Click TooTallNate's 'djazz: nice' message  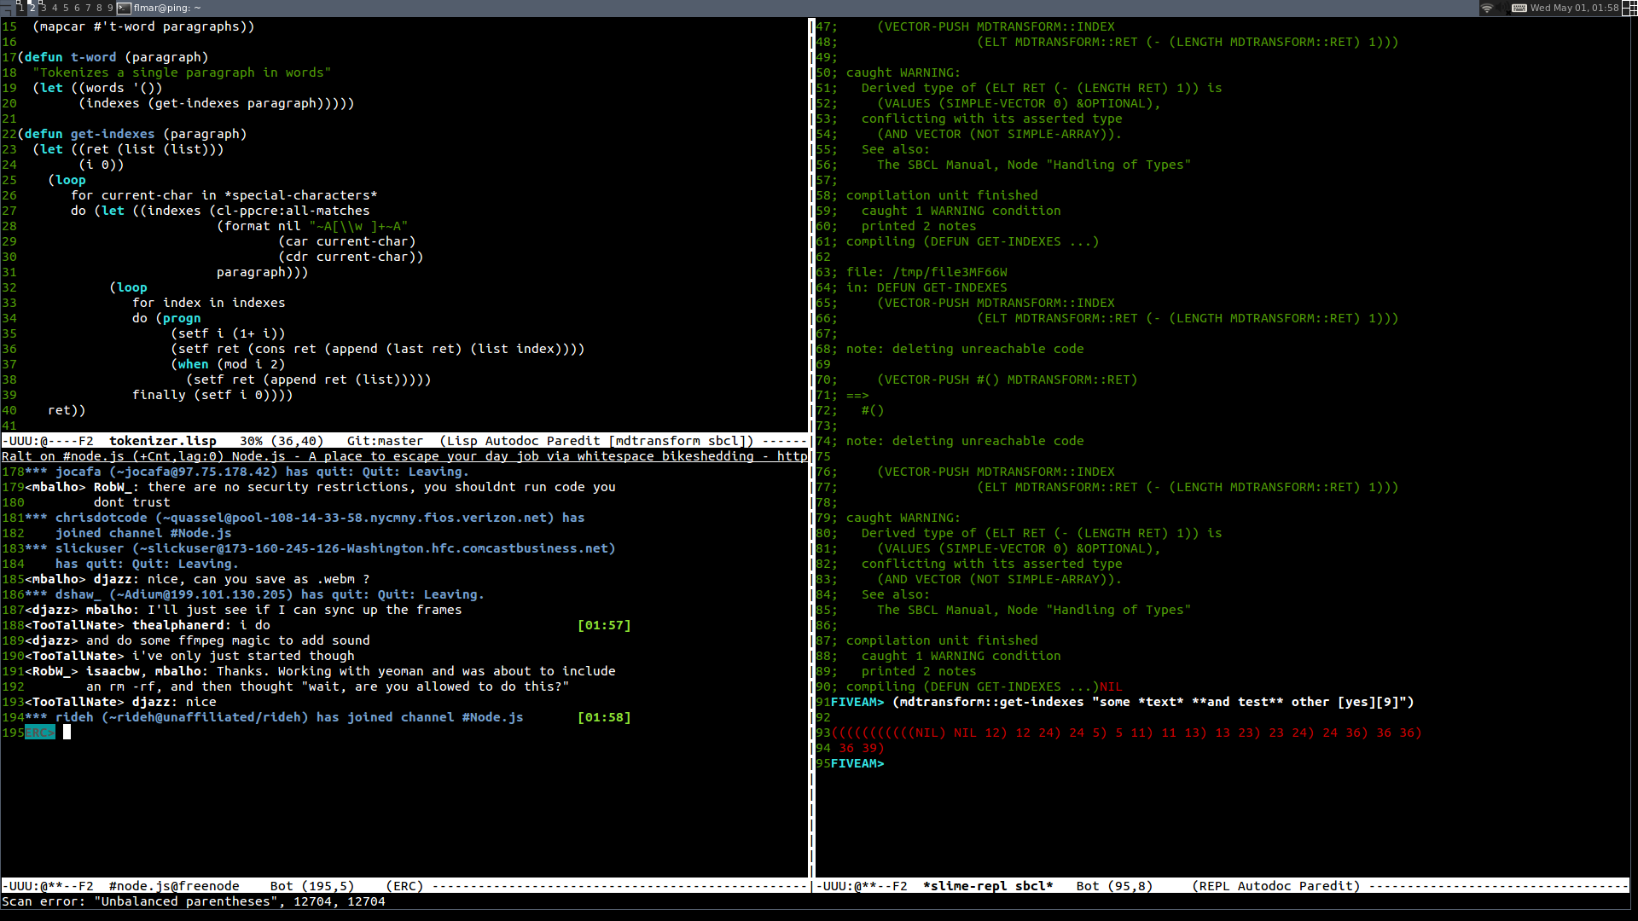120,702
